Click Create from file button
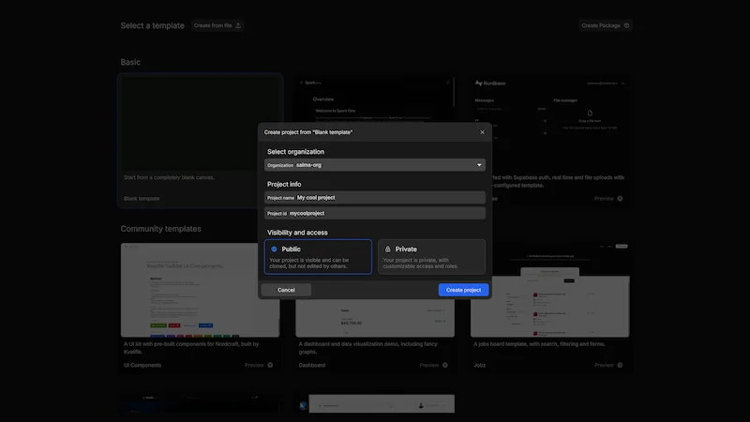This screenshot has height=422, width=750. click(217, 25)
